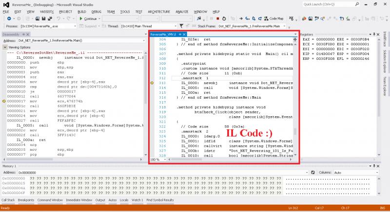
Task: Click the Find magnifier icon in the debug toolbar
Action: pos(323,18)
